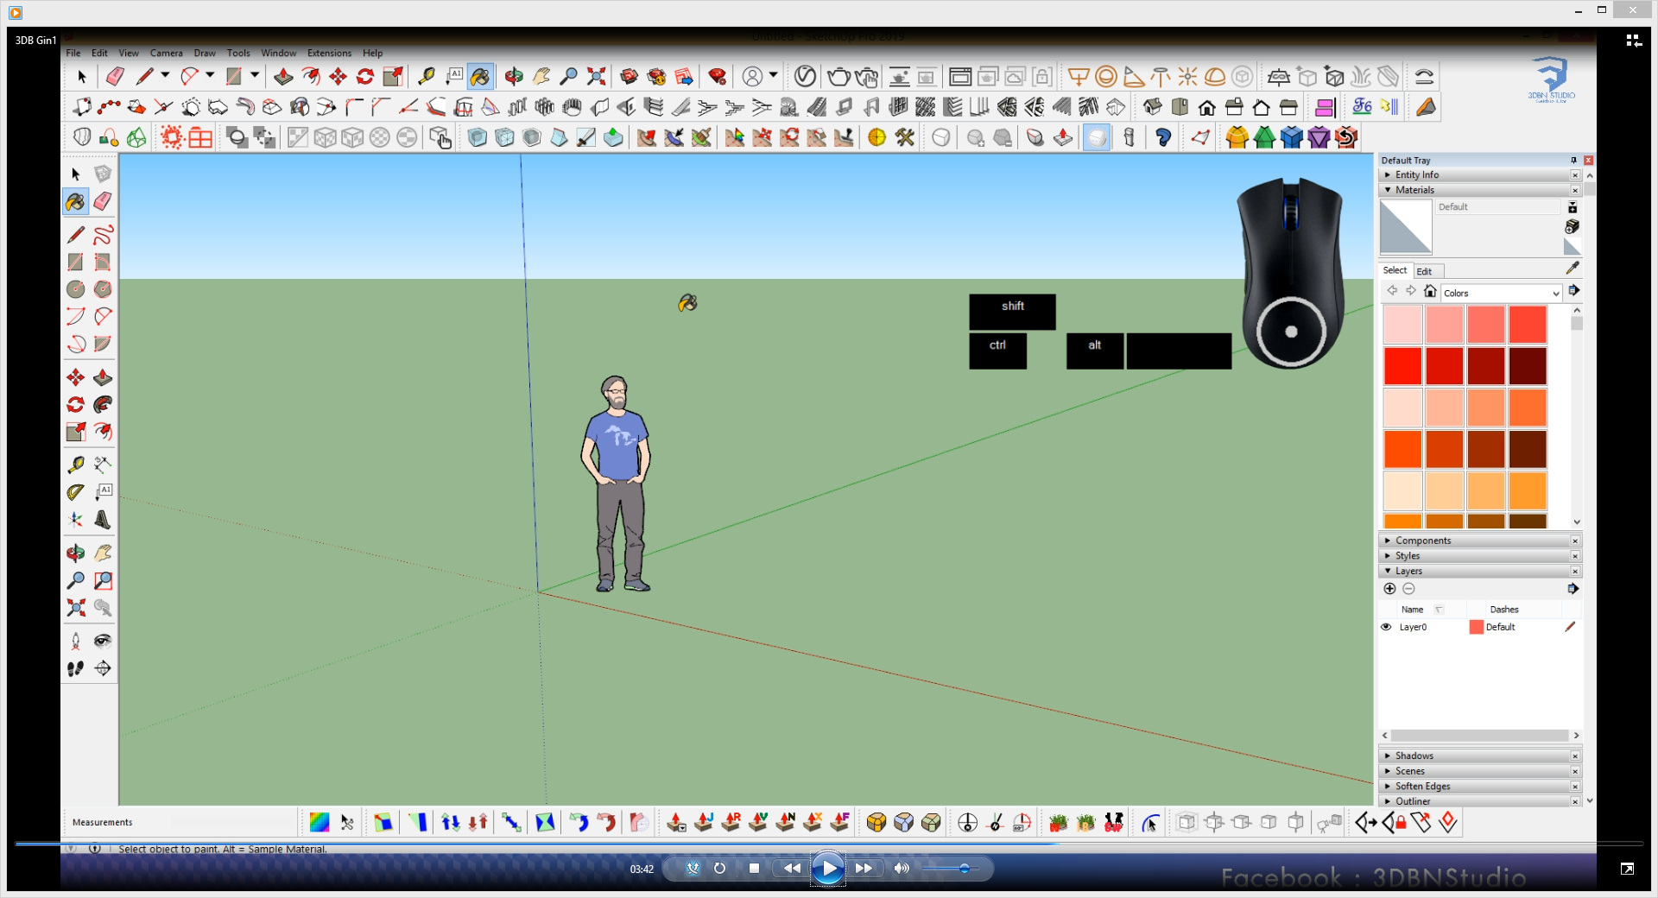Toggle Layer0 visibility eye

click(1386, 627)
